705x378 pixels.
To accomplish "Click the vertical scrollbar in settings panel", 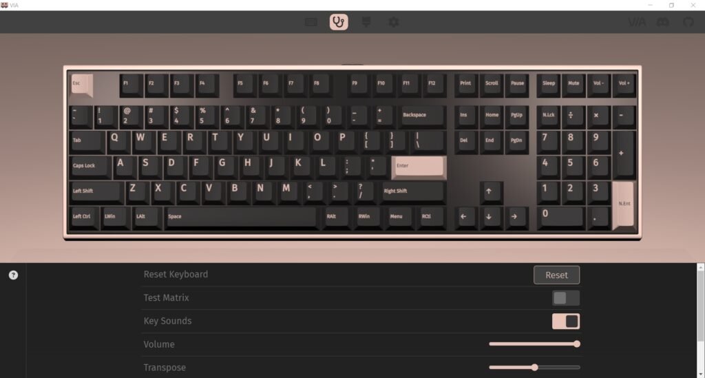I will coord(700,320).
